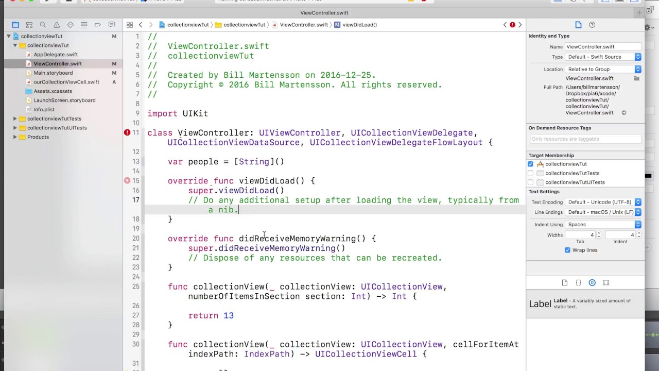Screen dimensions: 659x371
Task: Open the Report navigator speech-bubble icon
Action: tap(112, 25)
